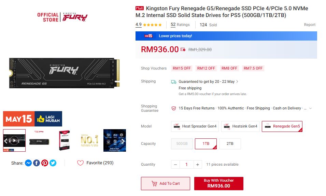Expand Shopping Guarantee details chevron
This screenshot has height=196, width=326.
click(x=310, y=108)
